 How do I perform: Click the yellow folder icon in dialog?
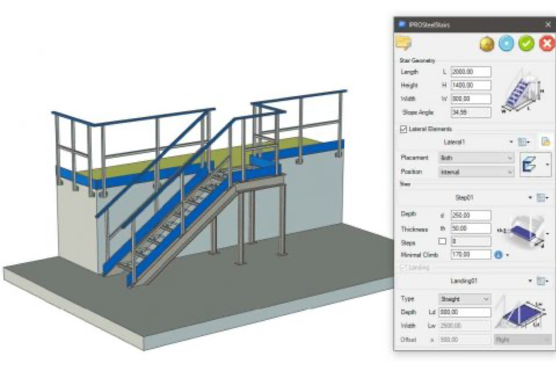coord(404,43)
